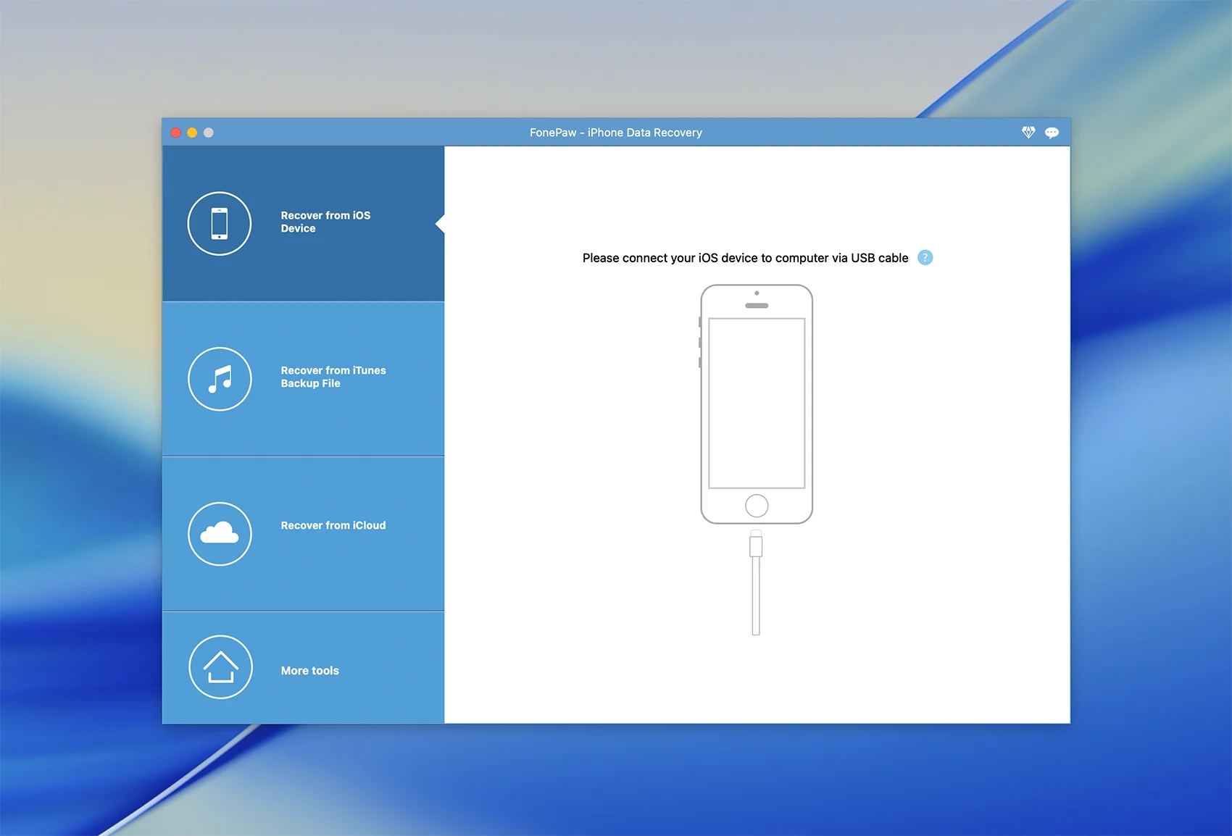
Task: Close the FonePaw window with red button
Action: (x=175, y=133)
